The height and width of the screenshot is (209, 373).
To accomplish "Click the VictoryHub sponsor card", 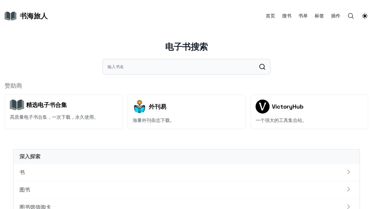I will click(x=309, y=111).
